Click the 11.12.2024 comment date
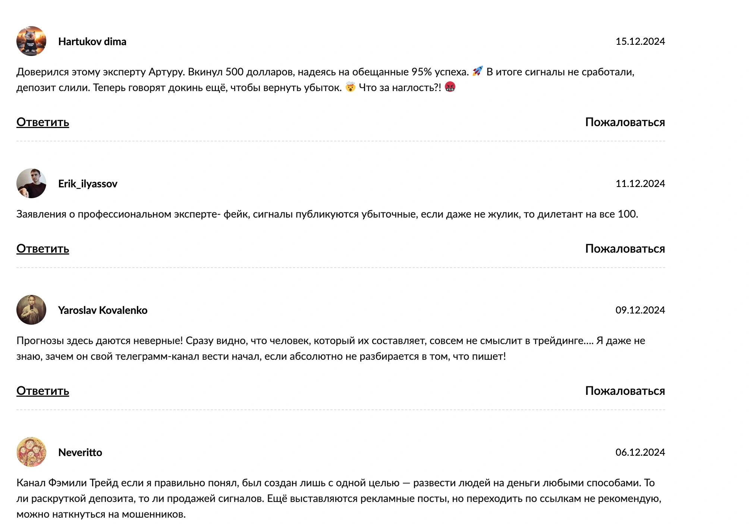The image size is (751, 524). click(x=640, y=184)
